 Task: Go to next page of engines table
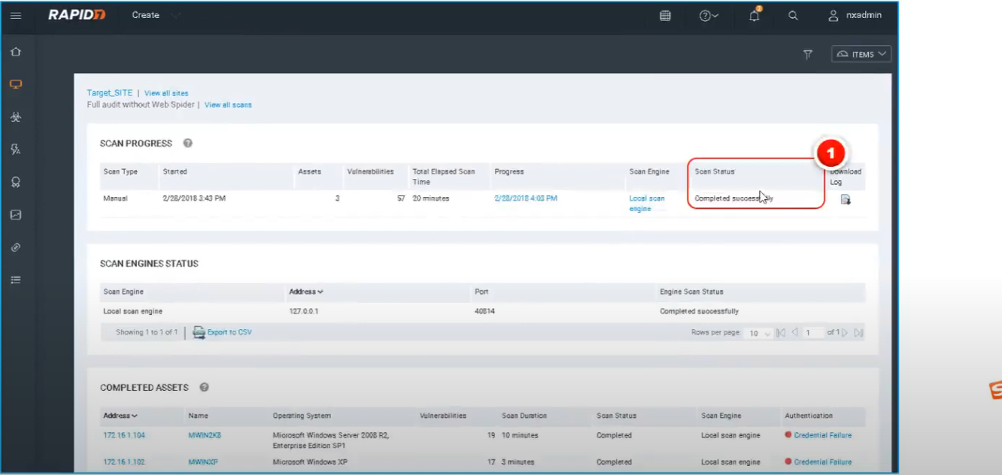[x=845, y=333]
